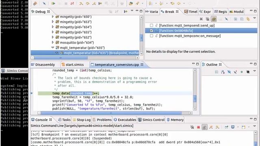
Task: Close the temperature_conversion.cpp editor tab
Action: 142,64
